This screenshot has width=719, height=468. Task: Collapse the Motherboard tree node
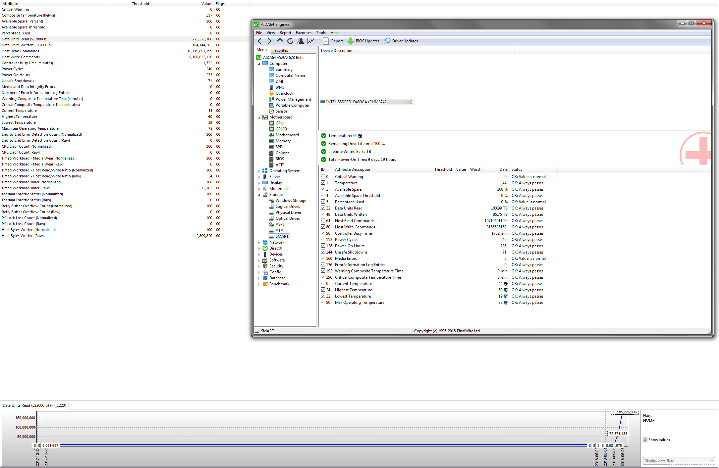[259, 117]
